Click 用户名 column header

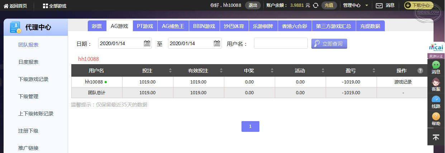(96, 71)
